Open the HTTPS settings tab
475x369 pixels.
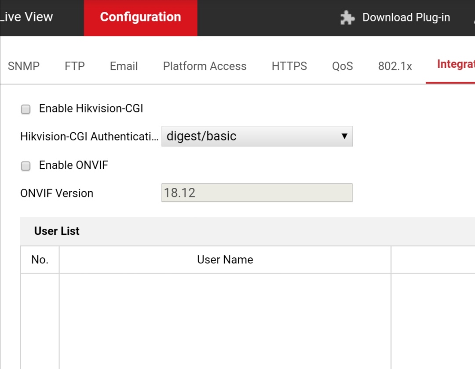point(289,66)
